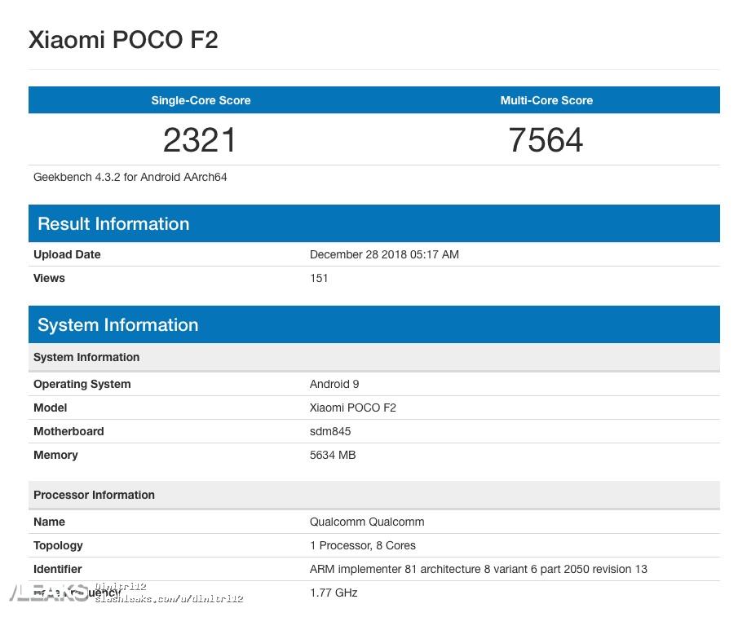Image resolution: width=738 pixels, height=617 pixels.
Task: Click the ARM implementer identifier string
Action: (x=478, y=569)
